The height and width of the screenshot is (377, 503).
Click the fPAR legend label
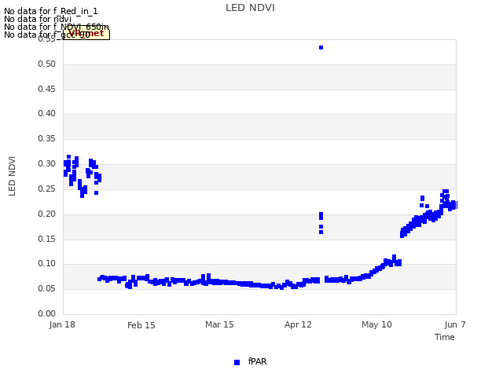[257, 361]
